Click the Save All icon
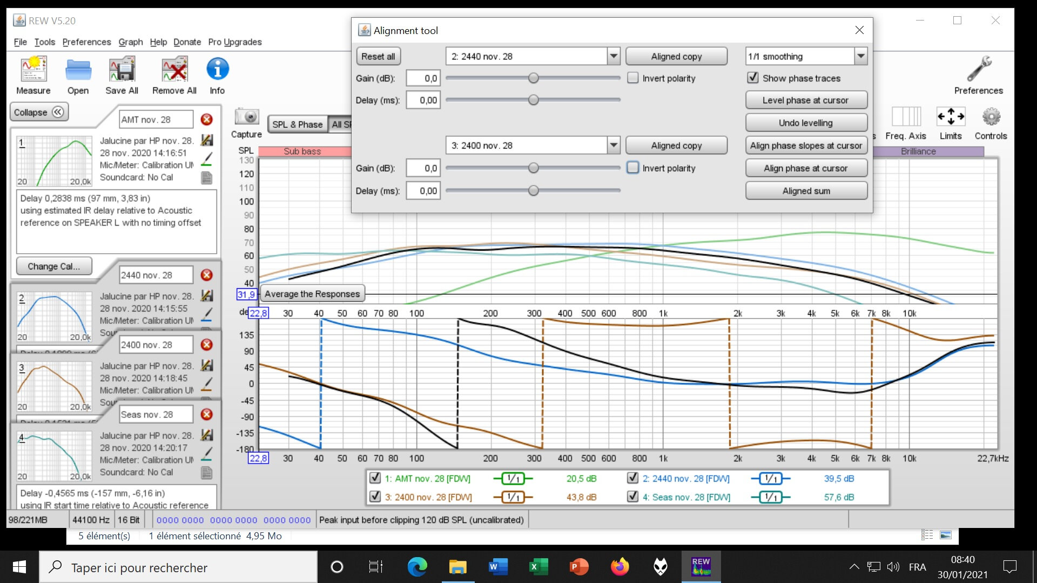 point(122,70)
